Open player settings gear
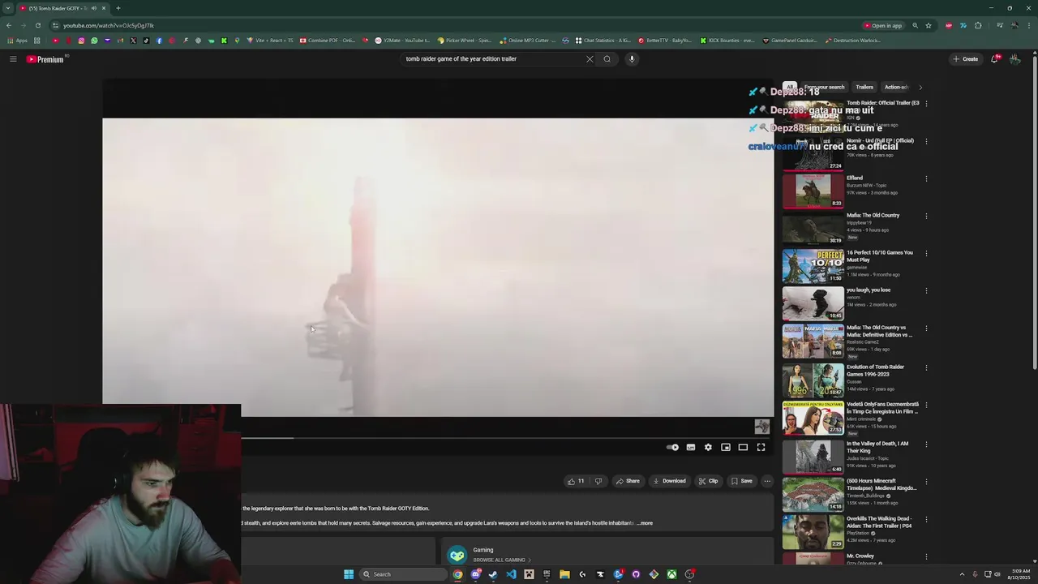 coord(708,448)
